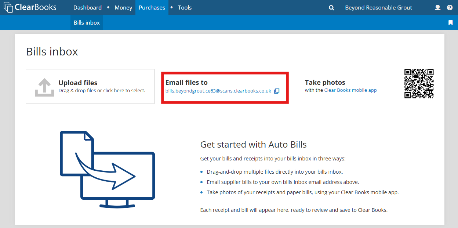The height and width of the screenshot is (228, 458).
Task: Open the Tools menu
Action: [185, 8]
